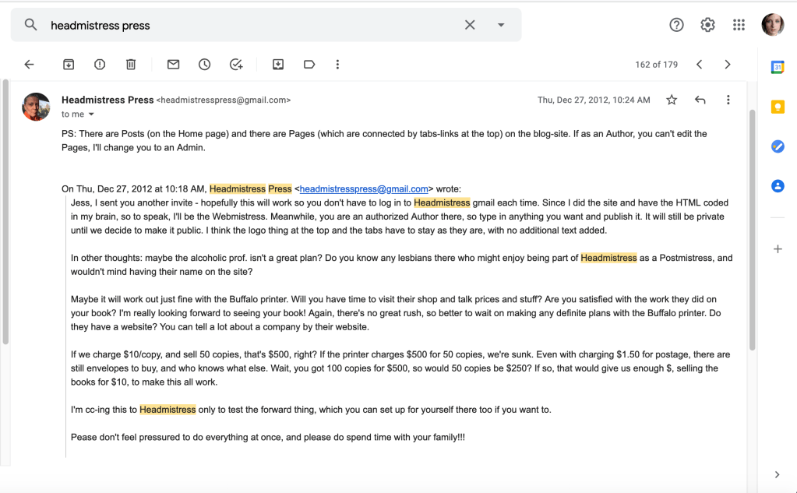Clear the search box text

470,25
